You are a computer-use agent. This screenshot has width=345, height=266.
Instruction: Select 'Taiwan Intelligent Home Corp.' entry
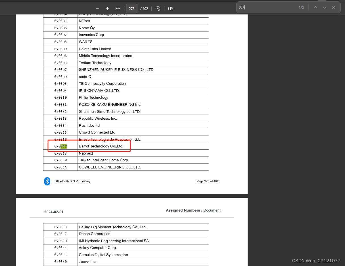pyautogui.click(x=104, y=160)
